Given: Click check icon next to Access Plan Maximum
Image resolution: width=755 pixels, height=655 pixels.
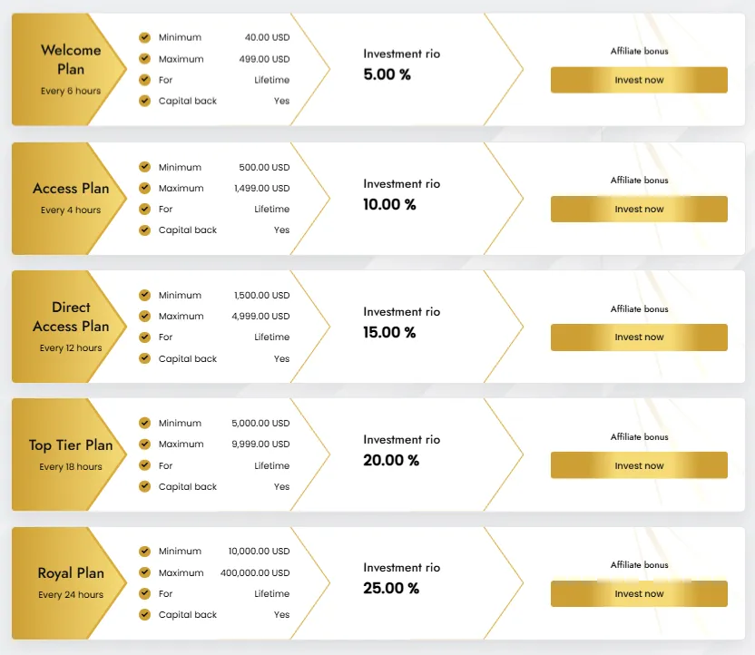Looking at the screenshot, I should (144, 188).
